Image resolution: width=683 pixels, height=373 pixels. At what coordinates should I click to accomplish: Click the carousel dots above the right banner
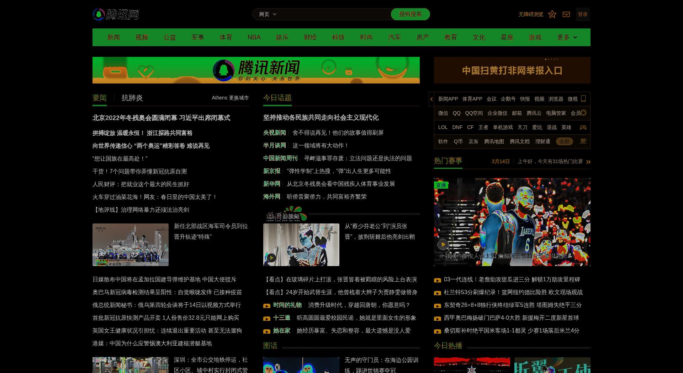[x=551, y=59]
